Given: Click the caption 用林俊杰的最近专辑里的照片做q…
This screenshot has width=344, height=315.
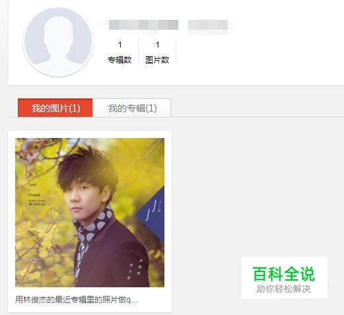Looking at the screenshot, I should pyautogui.click(x=77, y=300).
